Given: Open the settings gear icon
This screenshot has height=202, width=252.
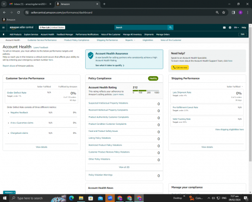Looking at the screenshot, I should pos(230,27).
